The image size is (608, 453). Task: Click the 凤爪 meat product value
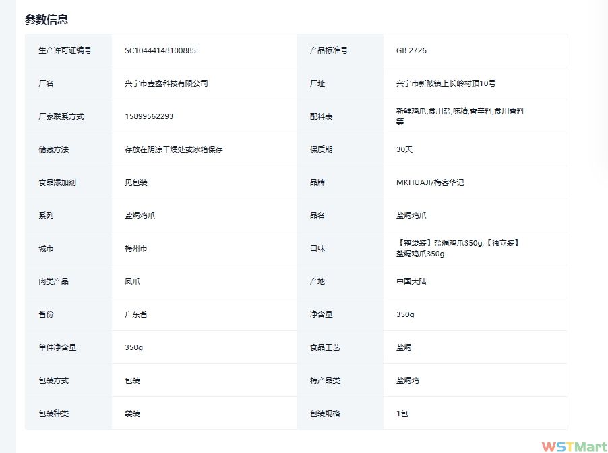tap(132, 281)
